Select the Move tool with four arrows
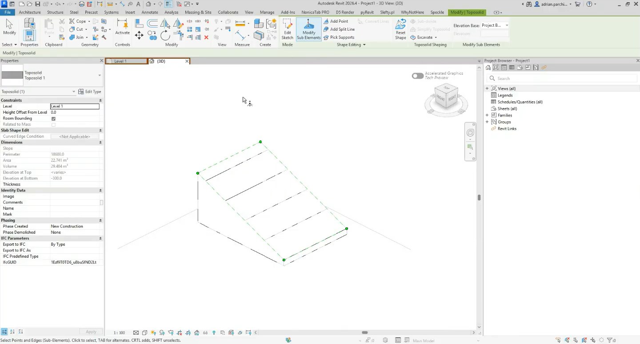The image size is (640, 344). click(x=139, y=36)
